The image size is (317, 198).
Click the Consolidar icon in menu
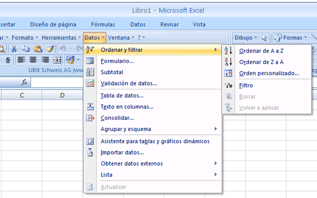(90, 118)
